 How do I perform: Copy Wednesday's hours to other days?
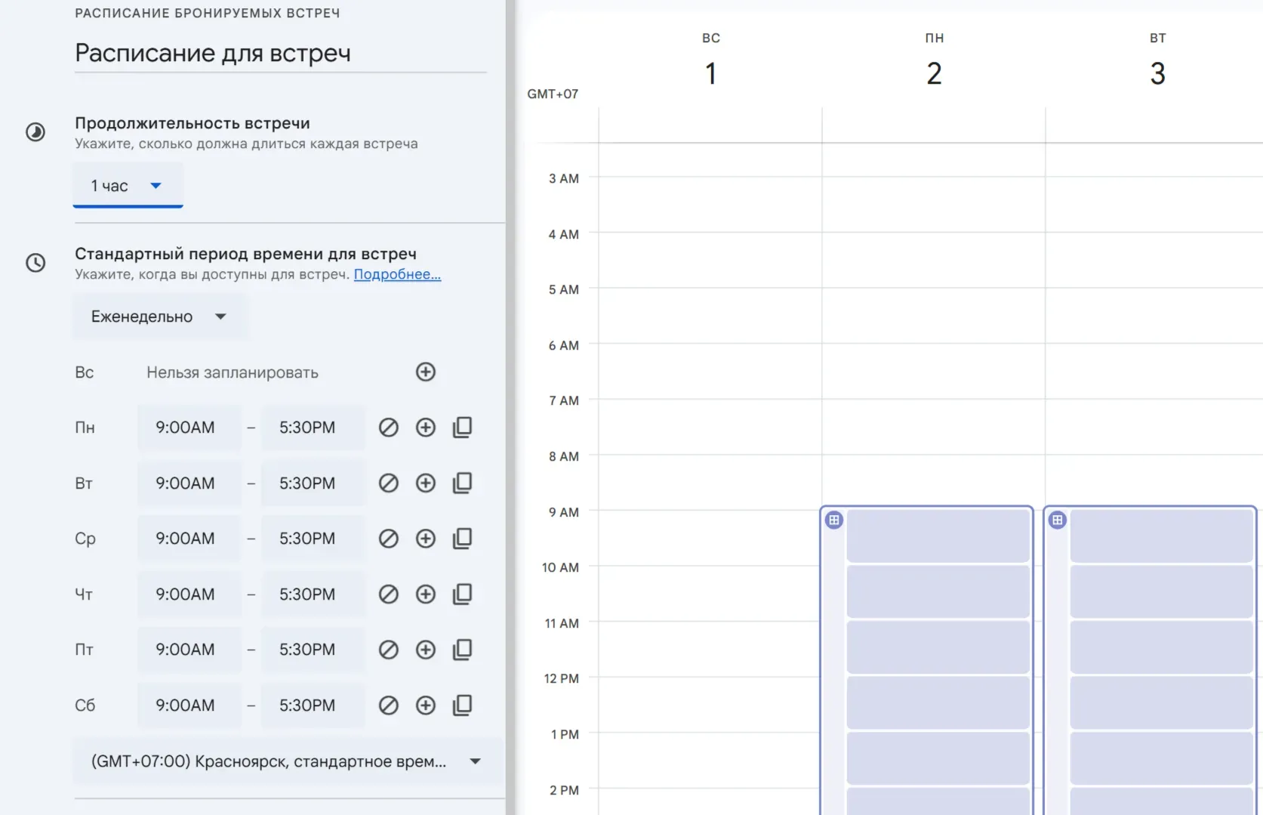(462, 539)
